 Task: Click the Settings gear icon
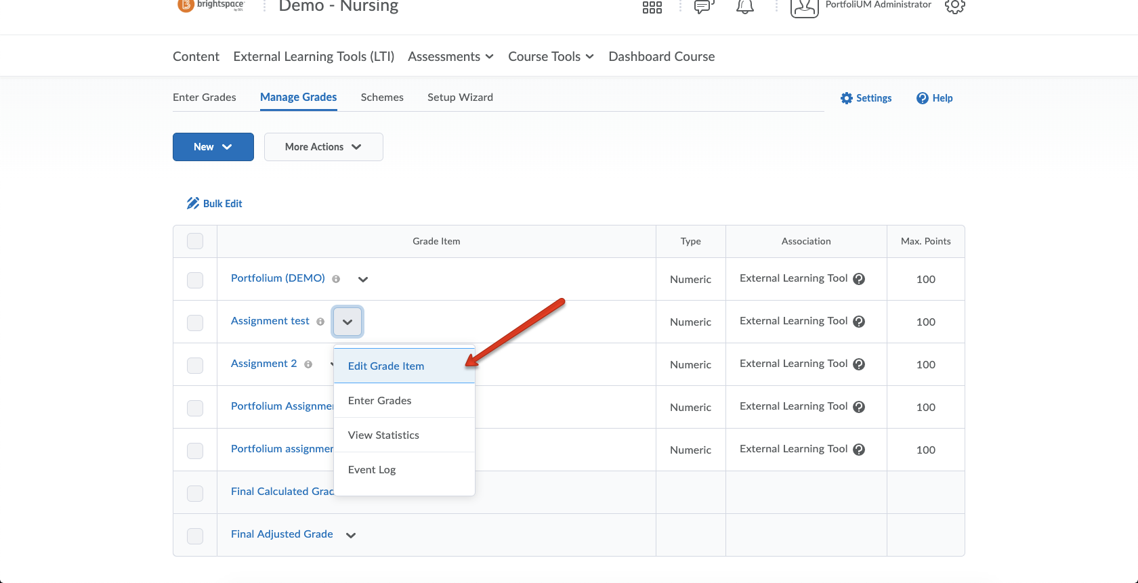pyautogui.click(x=847, y=98)
